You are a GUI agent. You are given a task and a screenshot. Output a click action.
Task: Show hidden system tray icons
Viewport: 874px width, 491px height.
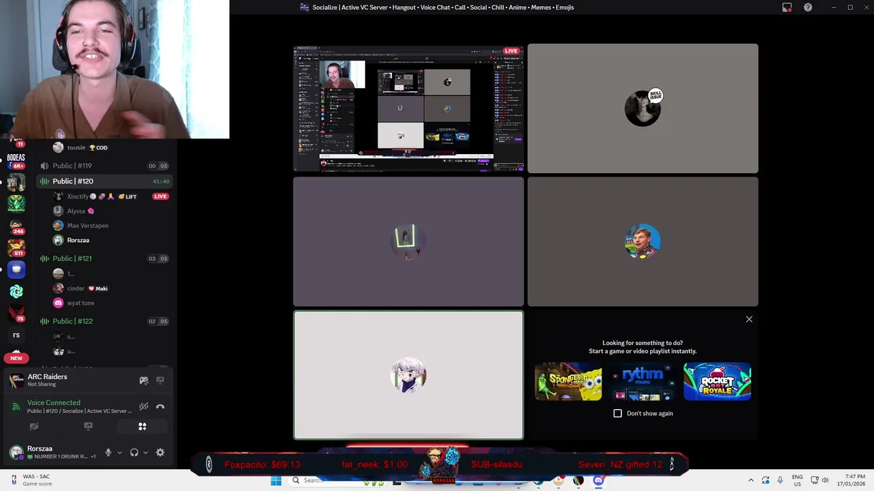pos(750,481)
